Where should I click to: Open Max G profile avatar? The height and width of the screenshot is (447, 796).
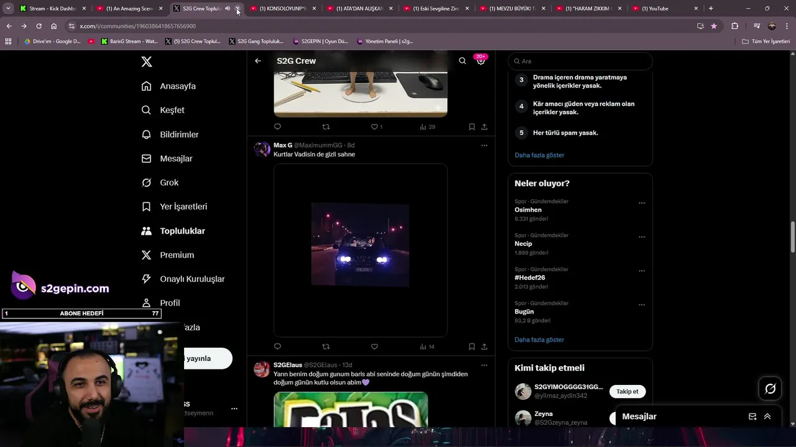pyautogui.click(x=262, y=149)
